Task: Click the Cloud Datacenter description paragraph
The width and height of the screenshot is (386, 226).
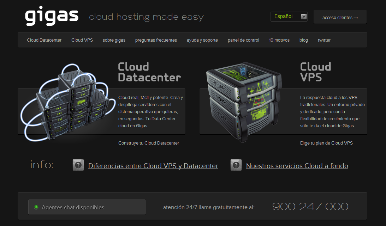Action: (x=150, y=111)
